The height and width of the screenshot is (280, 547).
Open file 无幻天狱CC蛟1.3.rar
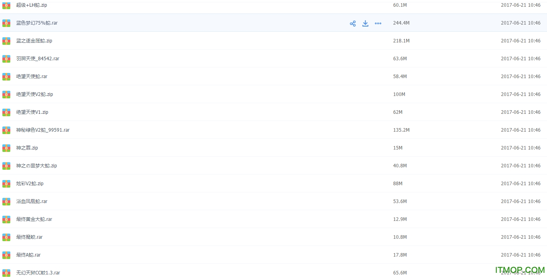(38, 273)
